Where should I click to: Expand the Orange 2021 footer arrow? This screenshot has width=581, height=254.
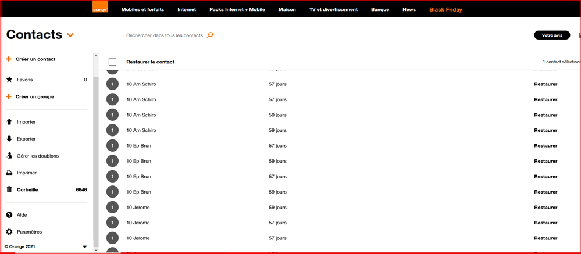pyautogui.click(x=84, y=246)
